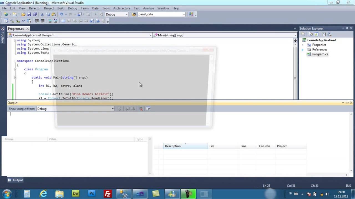The height and width of the screenshot is (199, 355).
Task: Close the Program.cs tab
Action: [x=28, y=29]
